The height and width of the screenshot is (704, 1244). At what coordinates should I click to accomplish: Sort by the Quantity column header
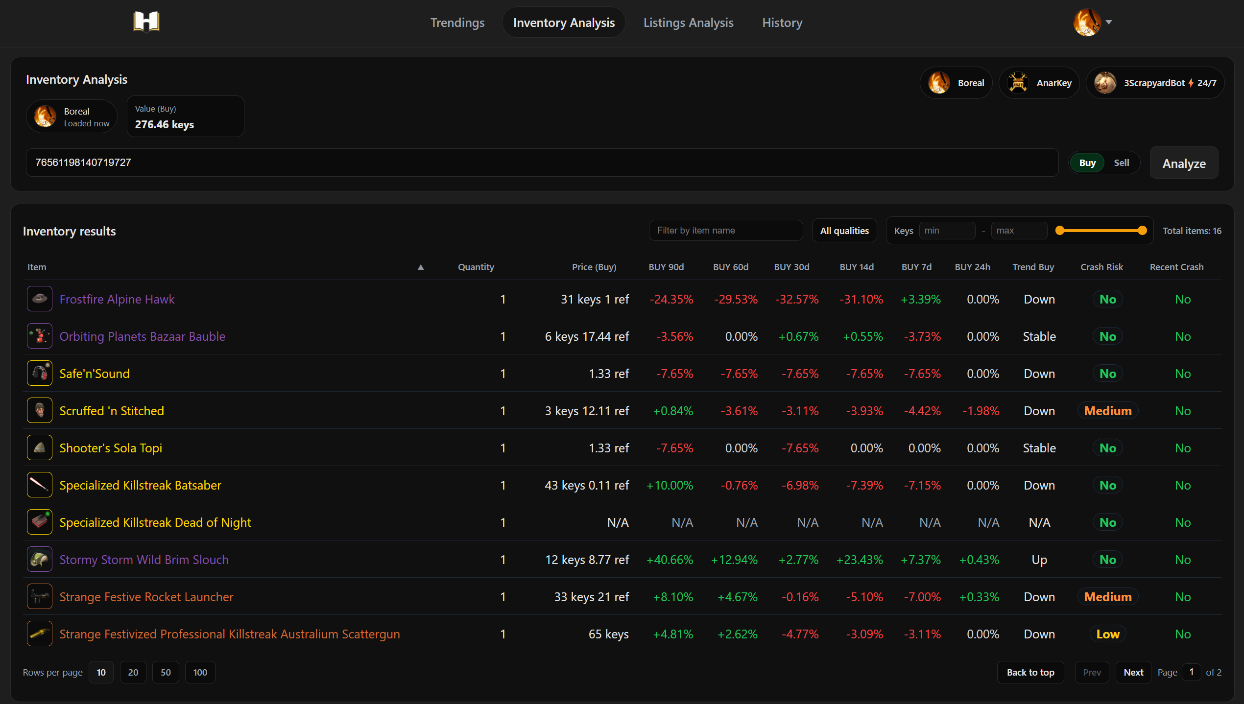tap(476, 267)
